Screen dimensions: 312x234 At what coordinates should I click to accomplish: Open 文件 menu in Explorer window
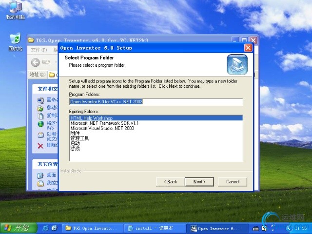tap(39, 50)
